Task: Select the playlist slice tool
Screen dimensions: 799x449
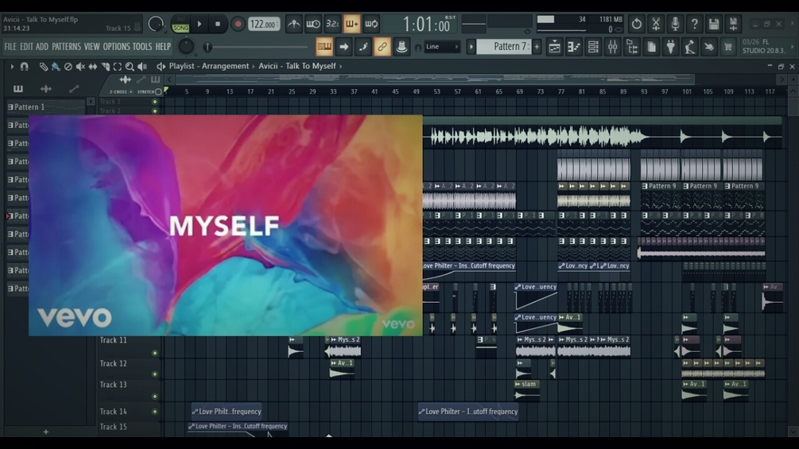Action: click(x=105, y=66)
